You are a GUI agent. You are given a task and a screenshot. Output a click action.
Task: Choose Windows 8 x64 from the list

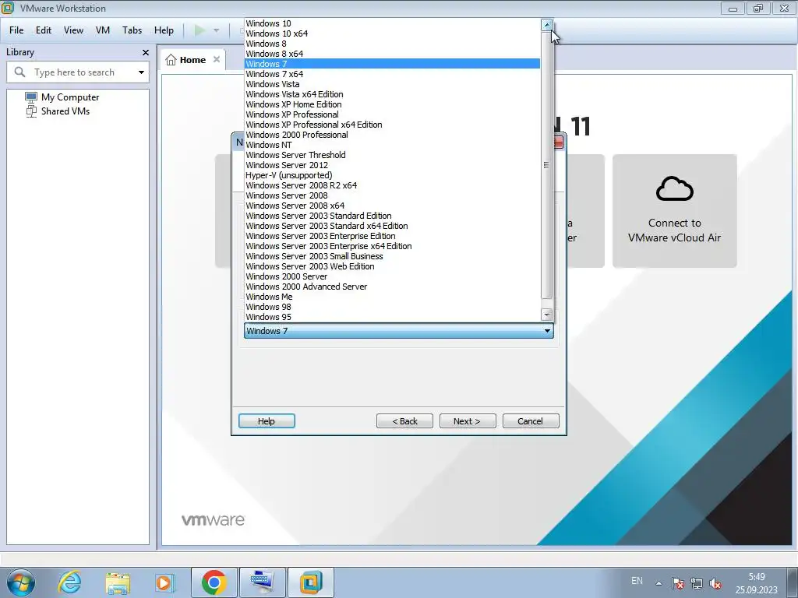(393, 54)
